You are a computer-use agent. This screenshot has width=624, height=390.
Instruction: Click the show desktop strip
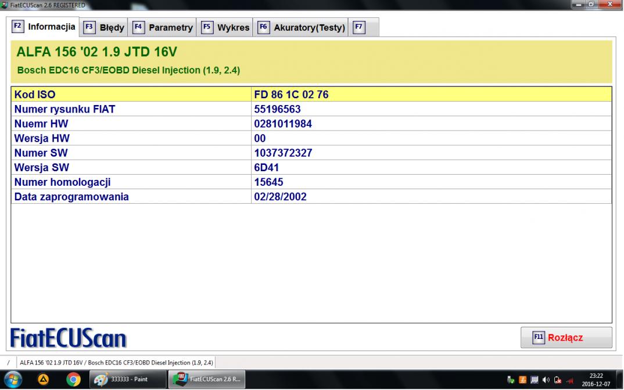point(619,380)
